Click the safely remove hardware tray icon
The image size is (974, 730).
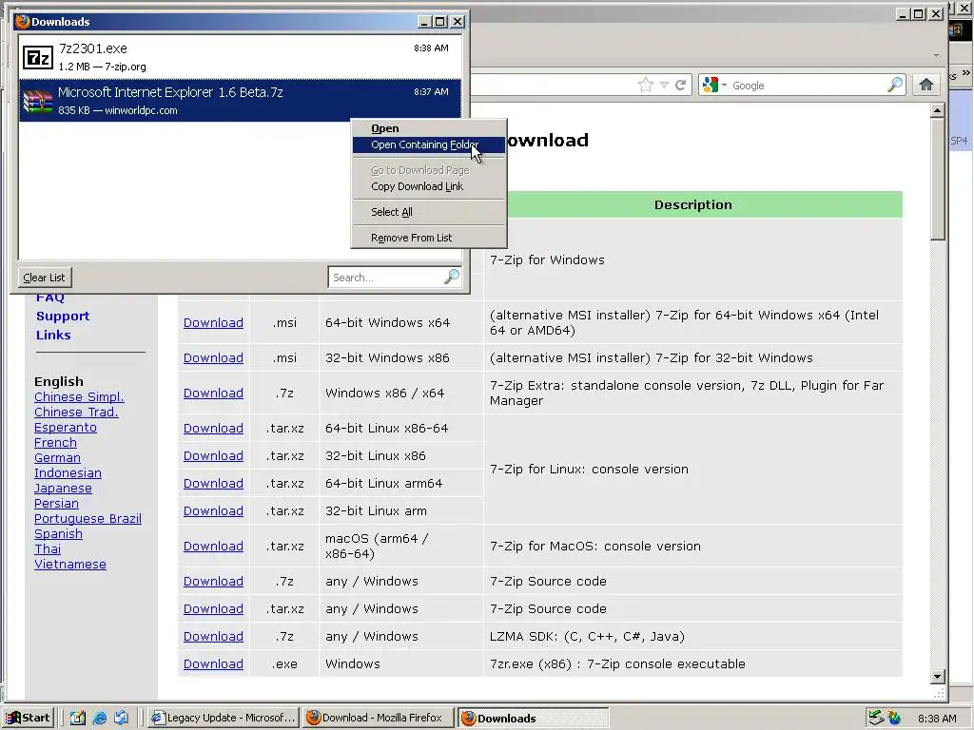[876, 718]
